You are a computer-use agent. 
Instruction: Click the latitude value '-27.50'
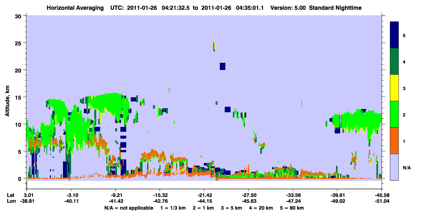[249, 195]
